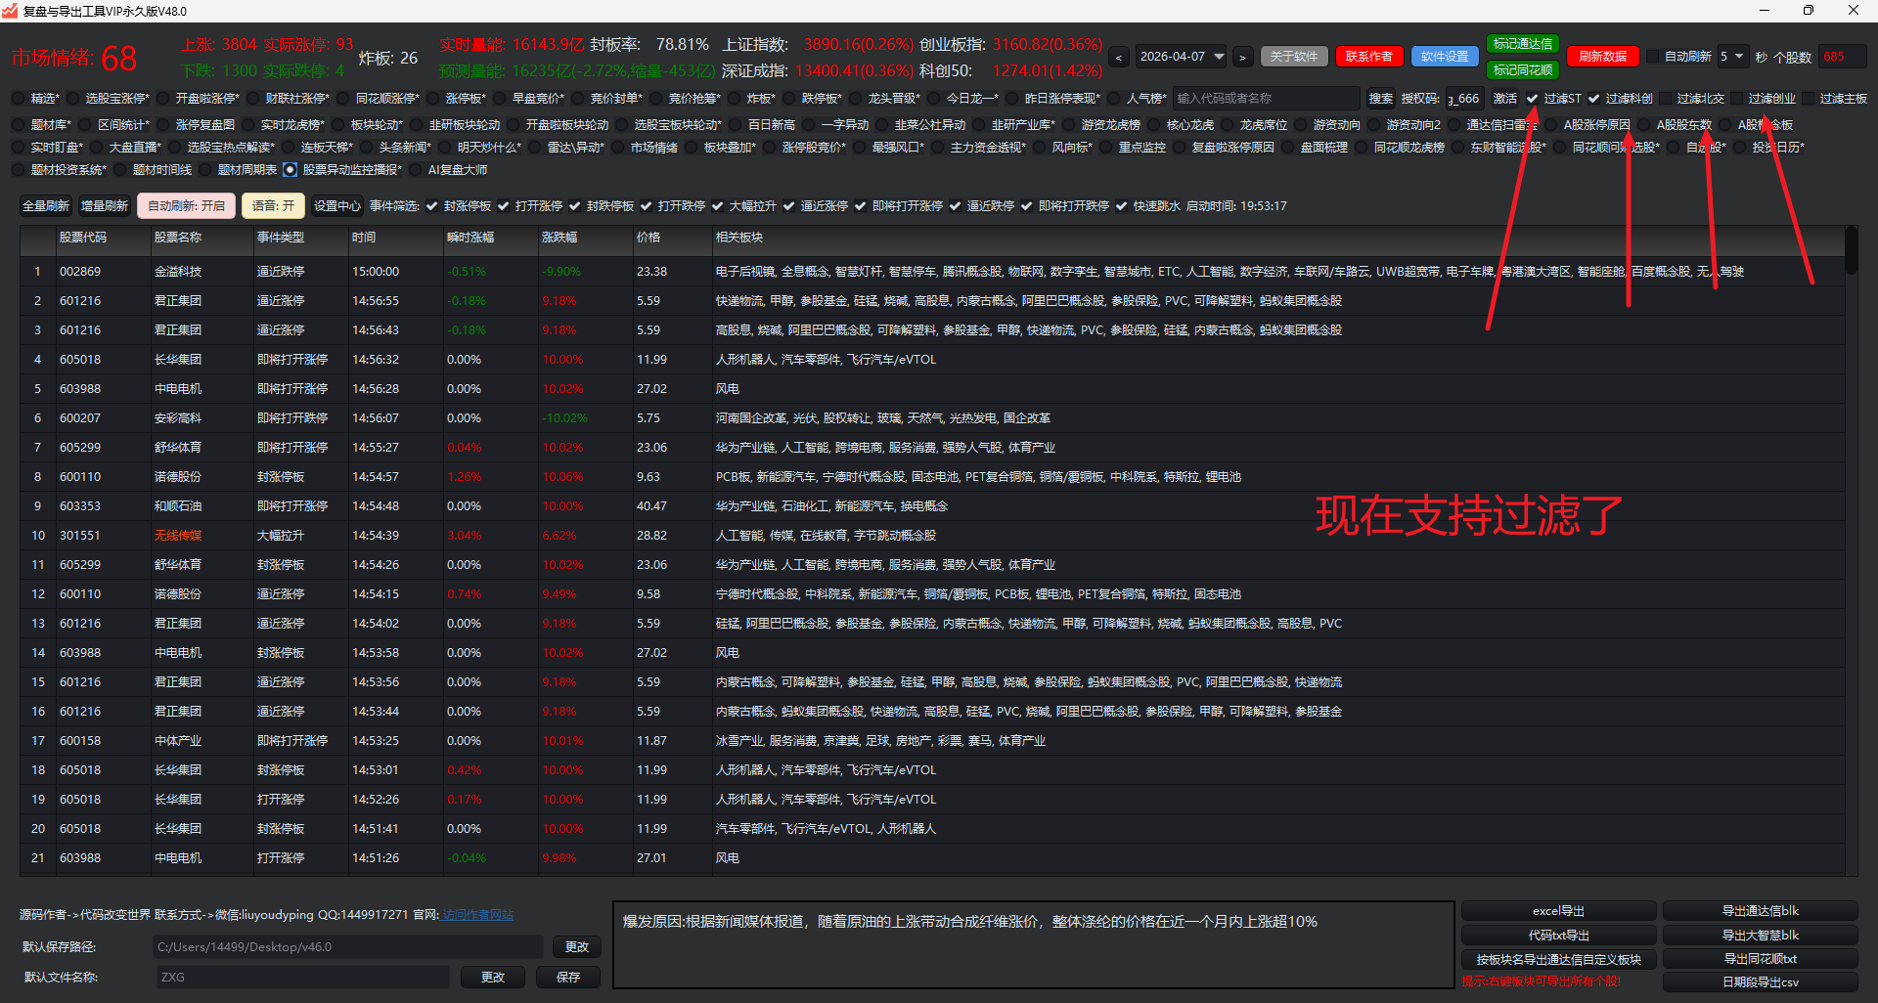Choose the 市场情绪 radio option

coord(618,148)
